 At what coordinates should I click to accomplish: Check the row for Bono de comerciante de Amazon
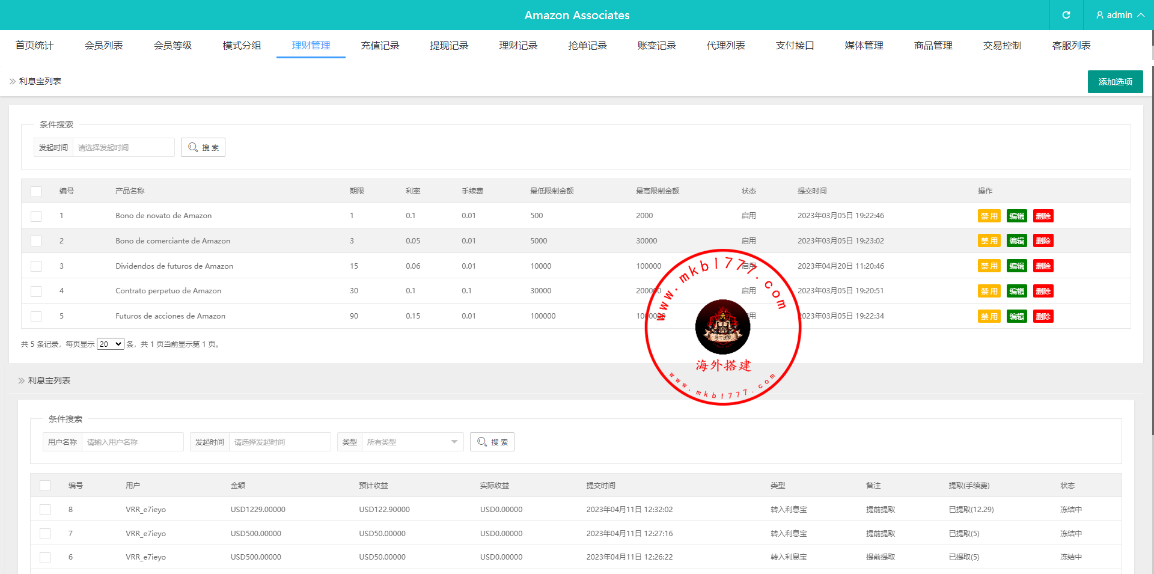(x=36, y=241)
